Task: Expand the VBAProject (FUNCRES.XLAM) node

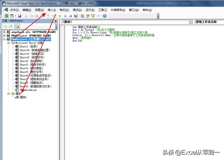Action: (x=4, y=36)
